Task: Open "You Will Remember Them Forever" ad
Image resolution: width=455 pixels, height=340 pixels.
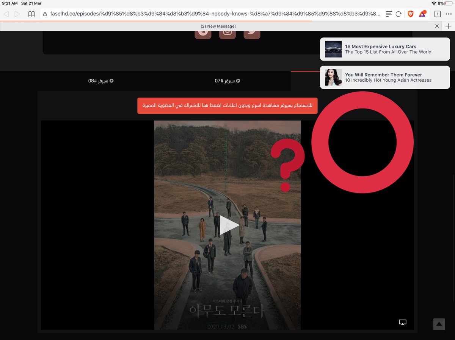Action: tap(385, 78)
